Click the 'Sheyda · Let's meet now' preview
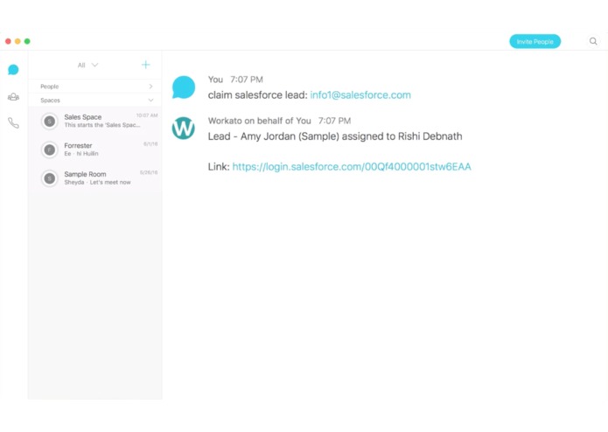The image size is (608, 432). coord(97,183)
